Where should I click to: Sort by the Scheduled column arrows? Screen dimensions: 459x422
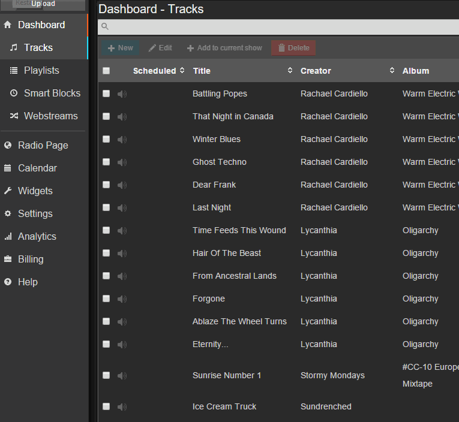[x=182, y=71]
